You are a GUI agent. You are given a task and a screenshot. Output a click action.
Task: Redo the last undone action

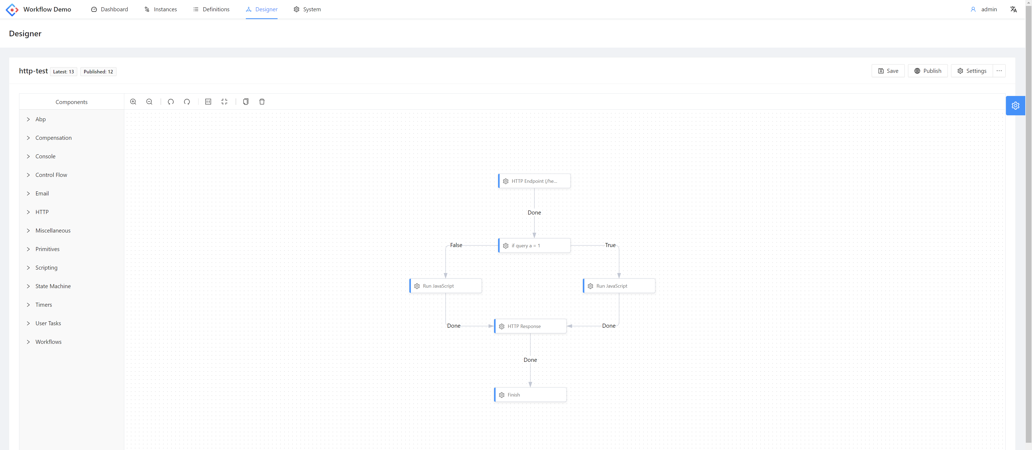pyautogui.click(x=187, y=102)
